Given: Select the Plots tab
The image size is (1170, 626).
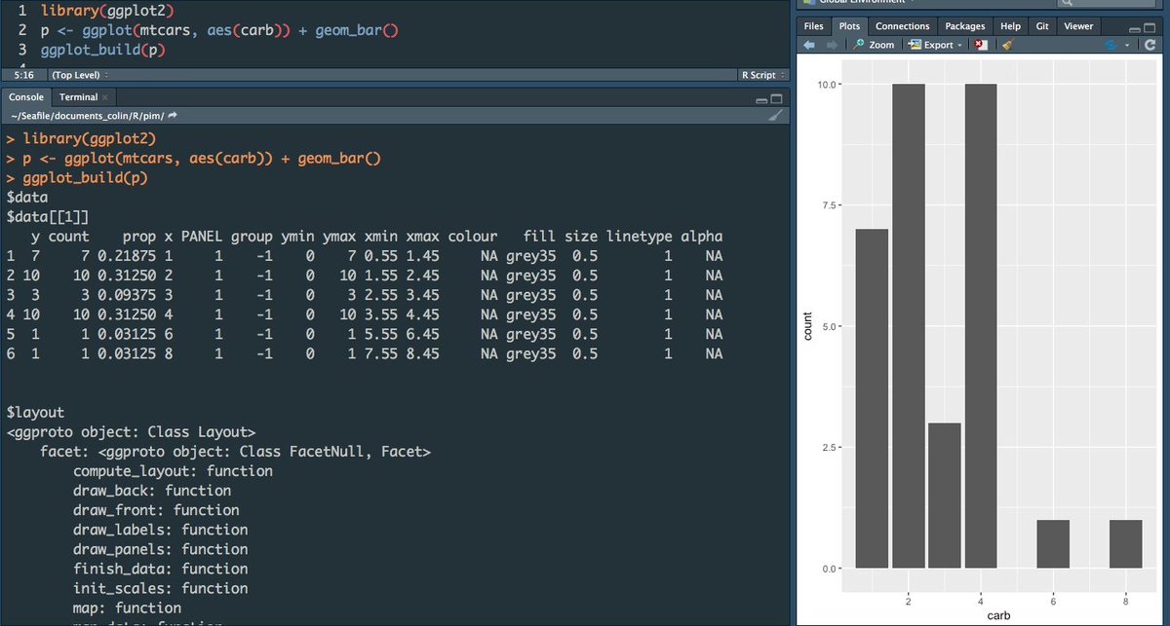Looking at the screenshot, I should point(849,26).
